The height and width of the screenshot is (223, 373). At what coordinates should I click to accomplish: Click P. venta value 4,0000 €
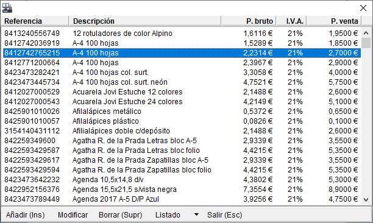pyautogui.click(x=343, y=73)
